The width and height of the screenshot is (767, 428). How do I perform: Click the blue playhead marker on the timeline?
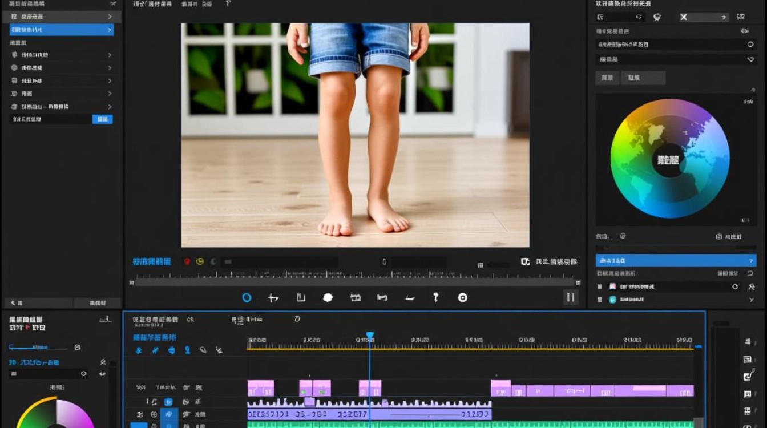[370, 336]
